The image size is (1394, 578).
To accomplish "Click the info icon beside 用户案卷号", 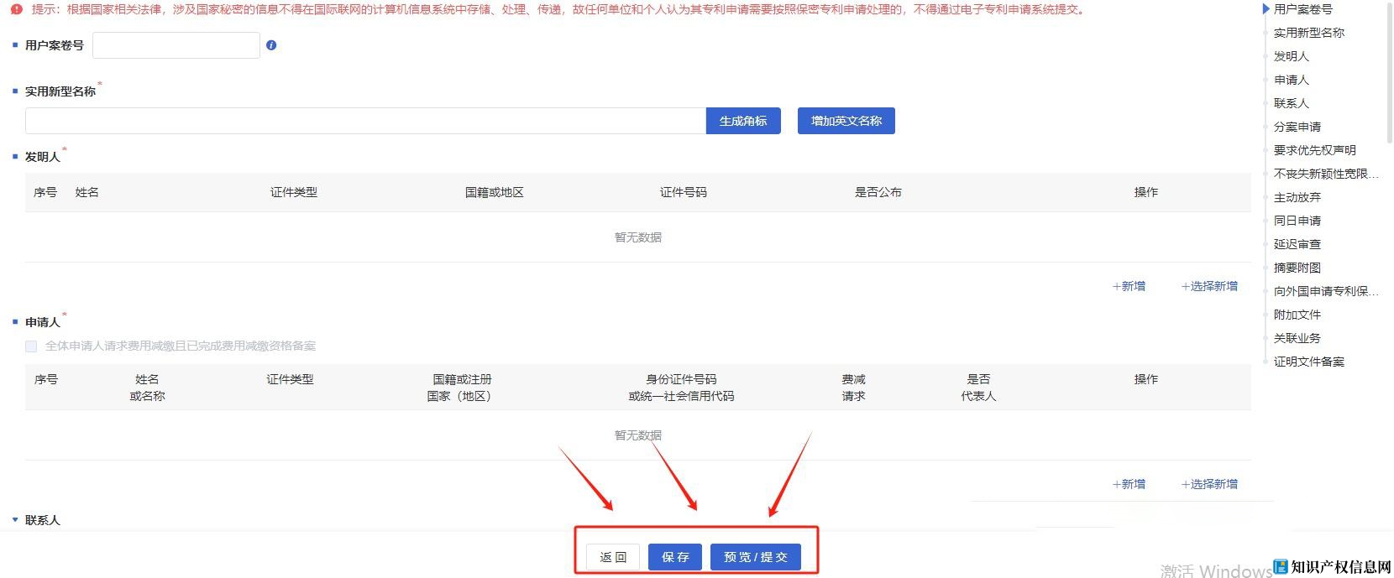I will pyautogui.click(x=270, y=45).
